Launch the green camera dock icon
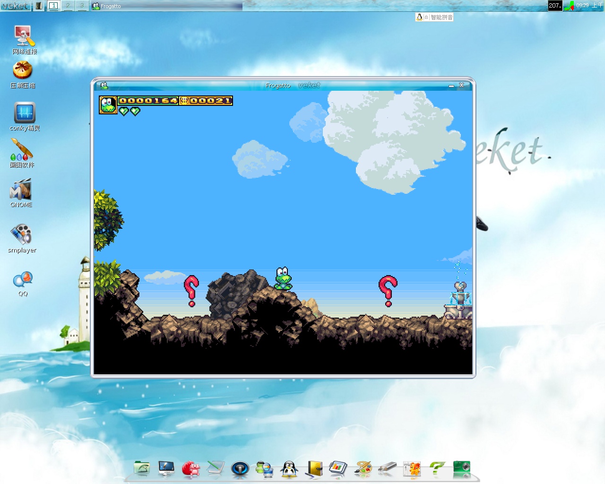The height and width of the screenshot is (484, 605). pyautogui.click(x=462, y=468)
